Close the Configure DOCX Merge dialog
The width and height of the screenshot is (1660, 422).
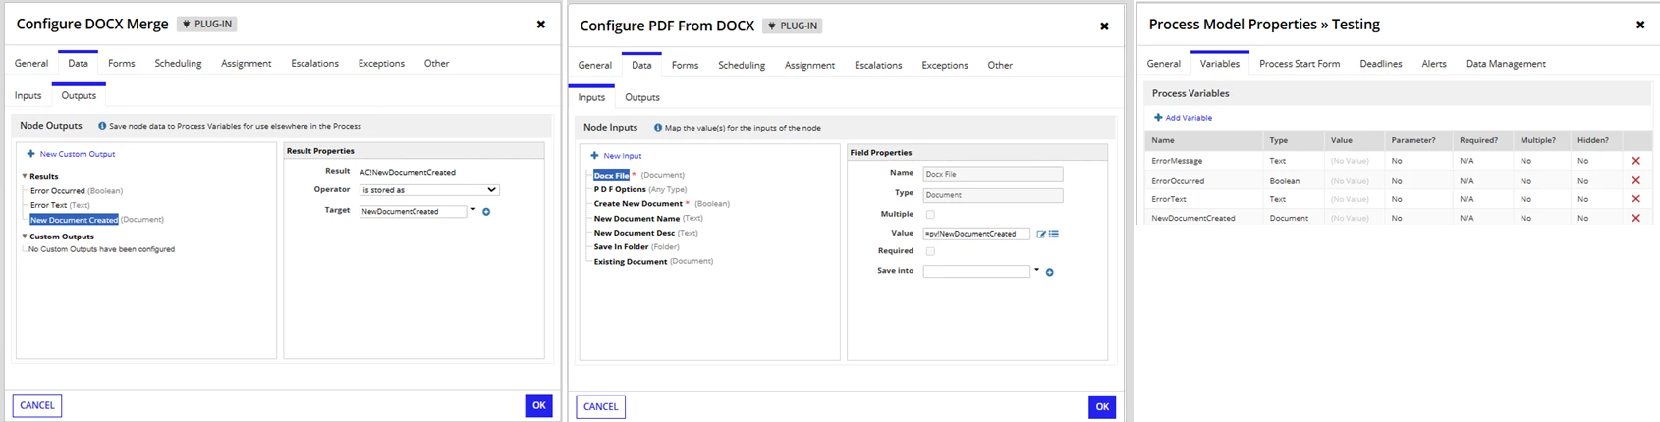coord(541,25)
